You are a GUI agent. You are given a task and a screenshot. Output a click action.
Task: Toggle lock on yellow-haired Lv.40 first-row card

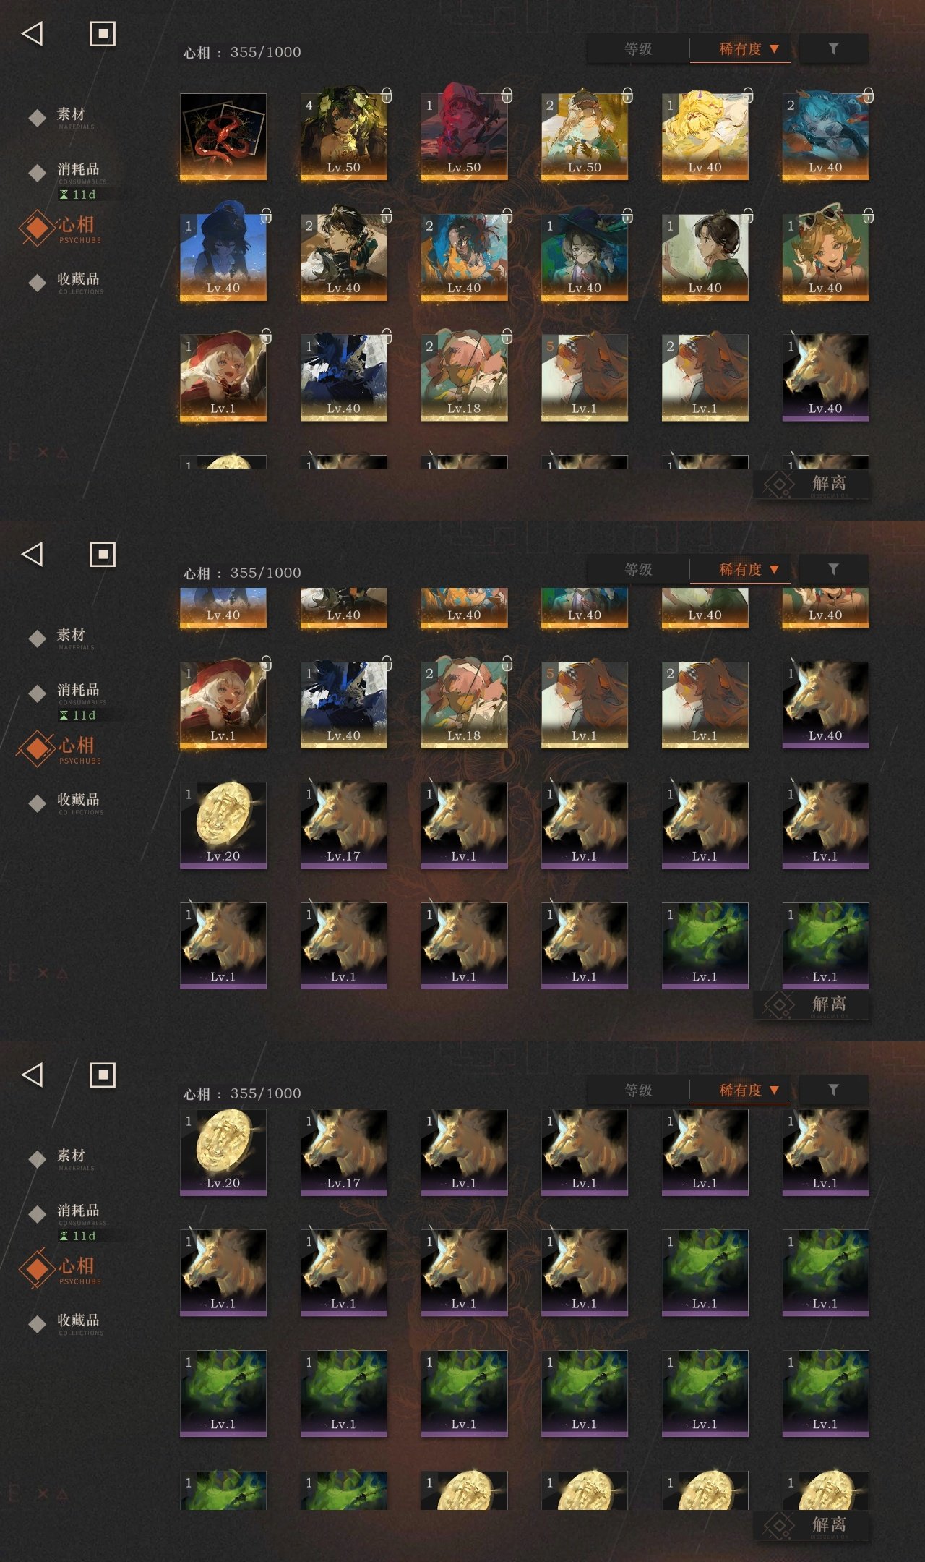point(748,95)
